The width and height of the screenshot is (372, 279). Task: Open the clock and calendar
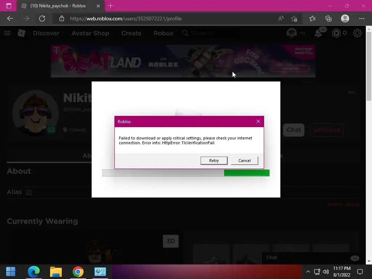click(x=341, y=272)
